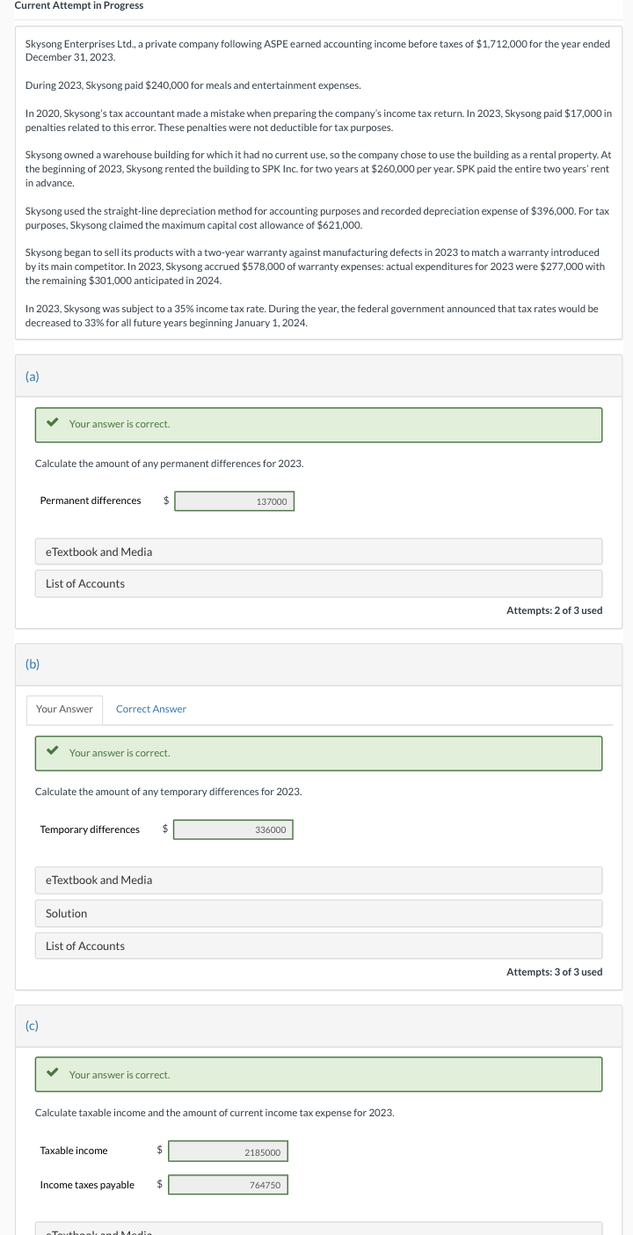Click the Attempts: 3 of 3 used label
Viewport: 633px width, 1235px height.
[x=554, y=972]
